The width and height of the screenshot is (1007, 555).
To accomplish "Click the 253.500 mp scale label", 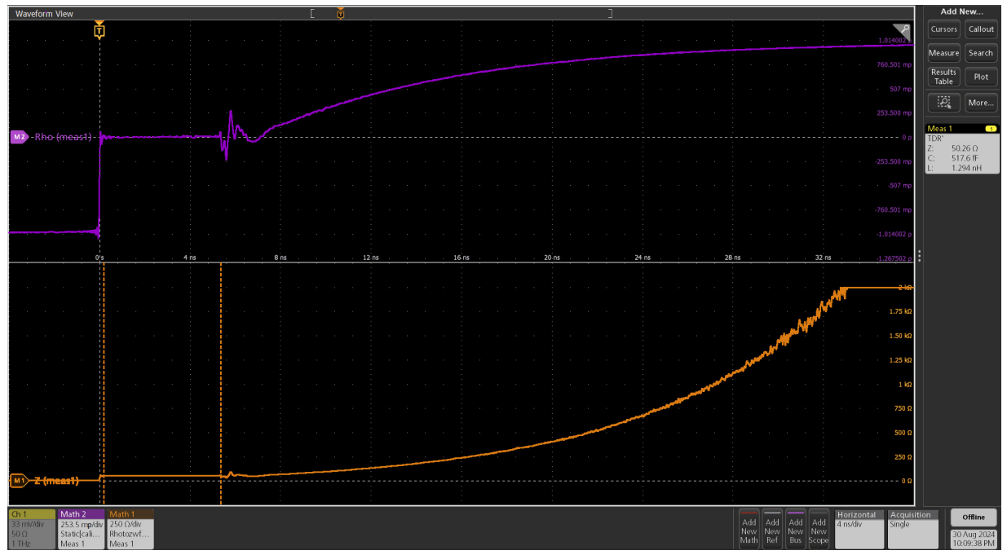I will [894, 113].
